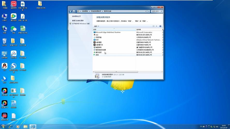Click 百度网盘 desktop icon
This screenshot has width=230, height=129.
[13, 55]
